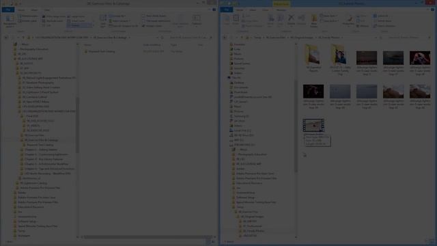
Task: Open the Copy to dropdown
Action: click(280, 20)
